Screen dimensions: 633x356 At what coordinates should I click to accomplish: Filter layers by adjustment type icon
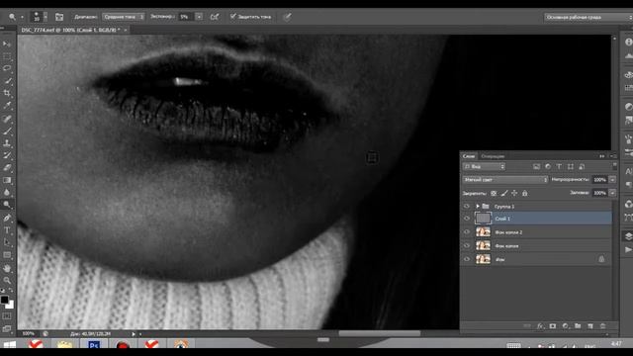coord(548,167)
